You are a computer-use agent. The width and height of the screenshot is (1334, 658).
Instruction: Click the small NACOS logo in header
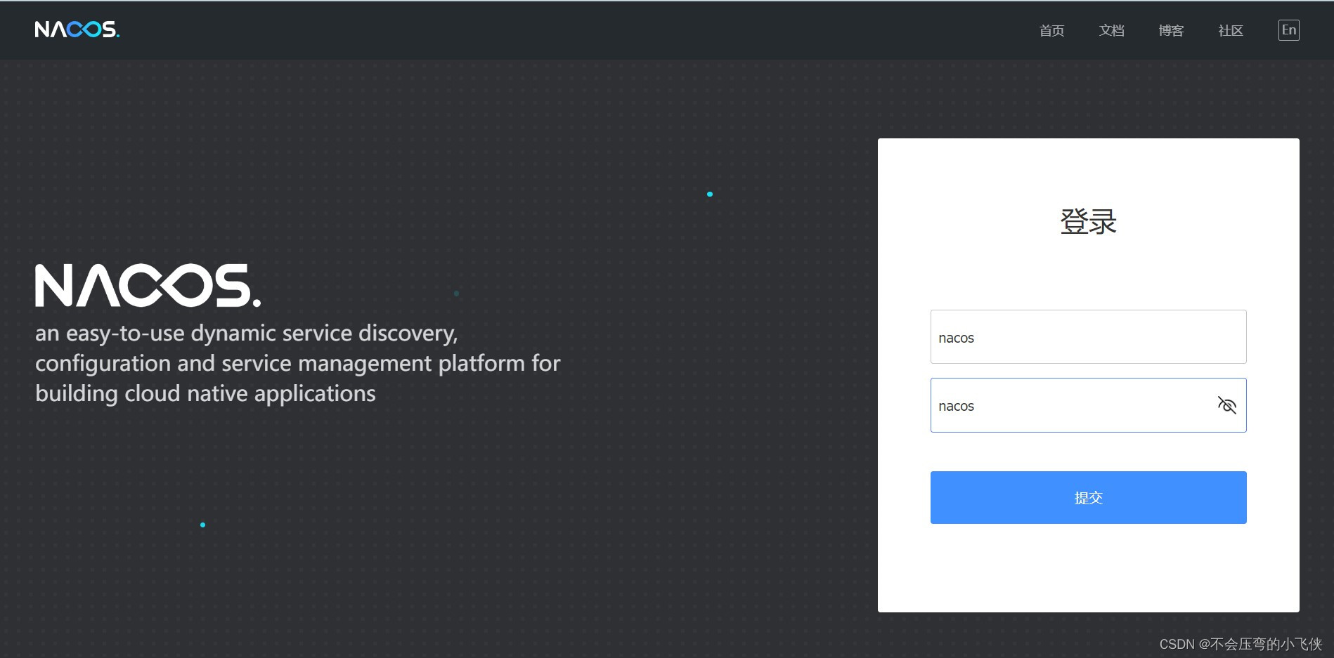click(77, 29)
